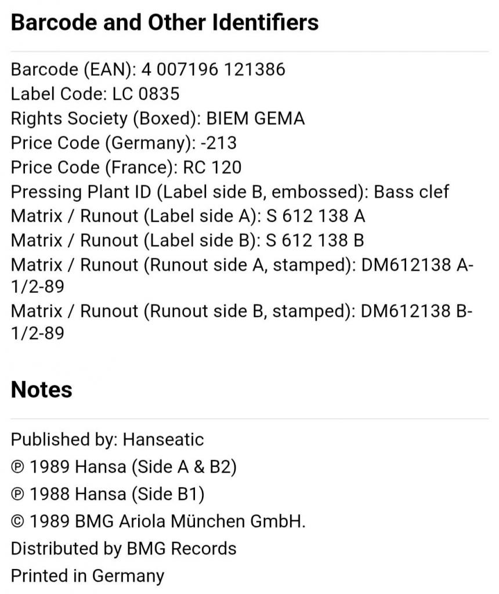The height and width of the screenshot is (594, 499).
Task: Click the Rights Society BIEM GEMA line
Action: 158,118
